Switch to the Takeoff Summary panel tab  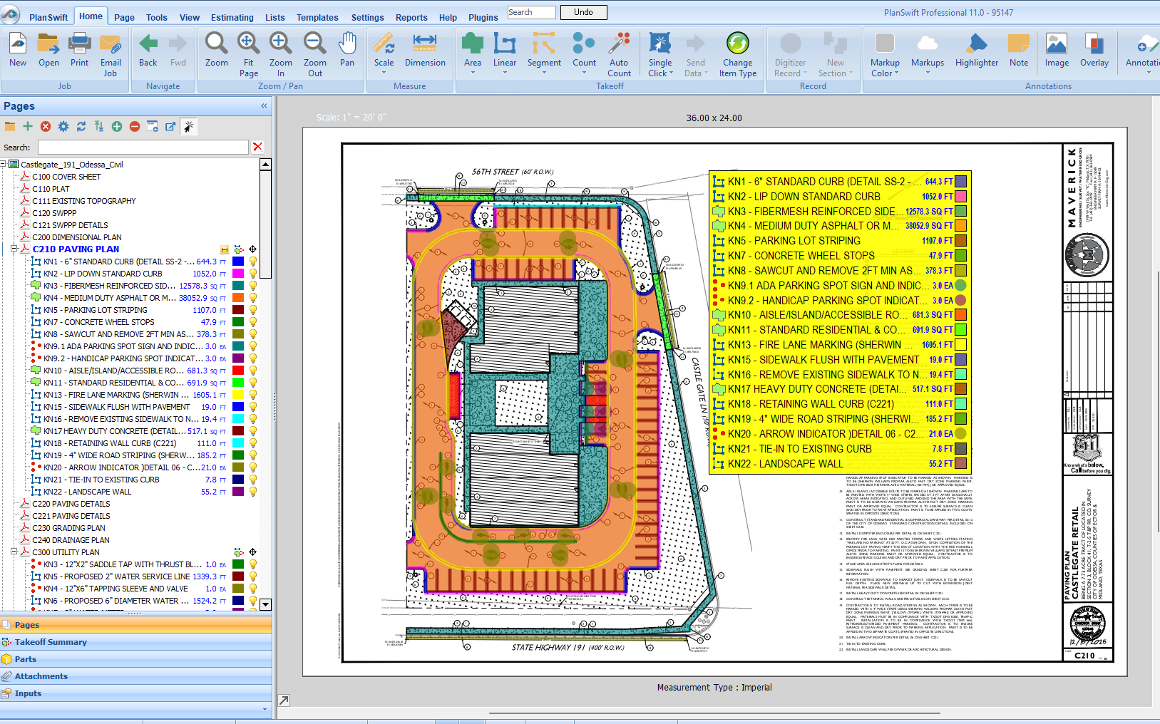coord(135,642)
